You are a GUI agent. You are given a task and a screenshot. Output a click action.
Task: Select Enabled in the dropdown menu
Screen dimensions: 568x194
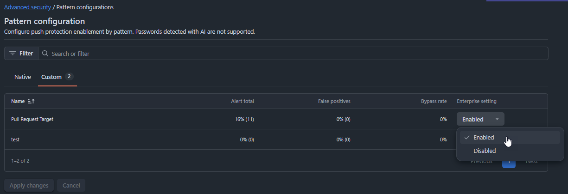point(484,138)
